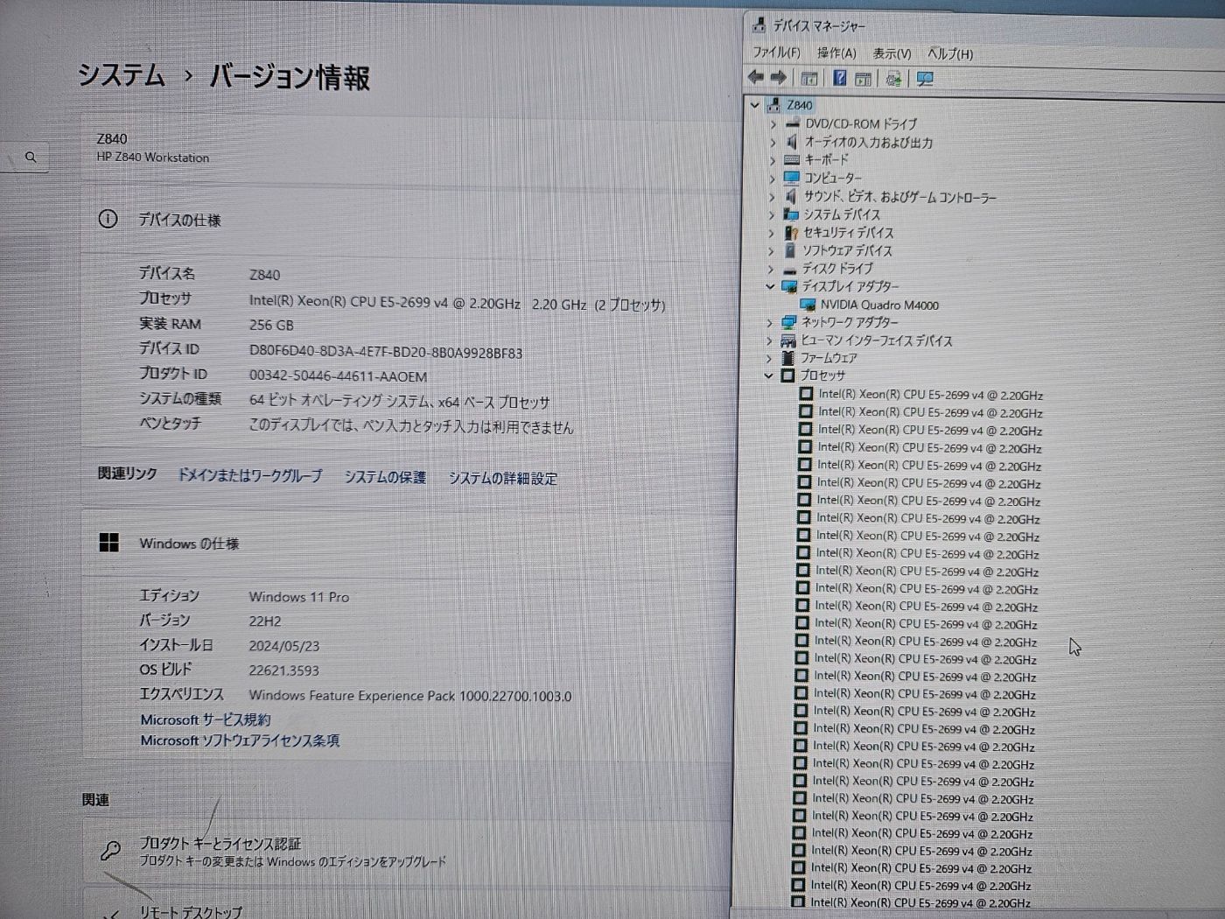Click the Back arrow in Device Manager toolbar
Screen dimensions: 1225x919
pos(756,78)
